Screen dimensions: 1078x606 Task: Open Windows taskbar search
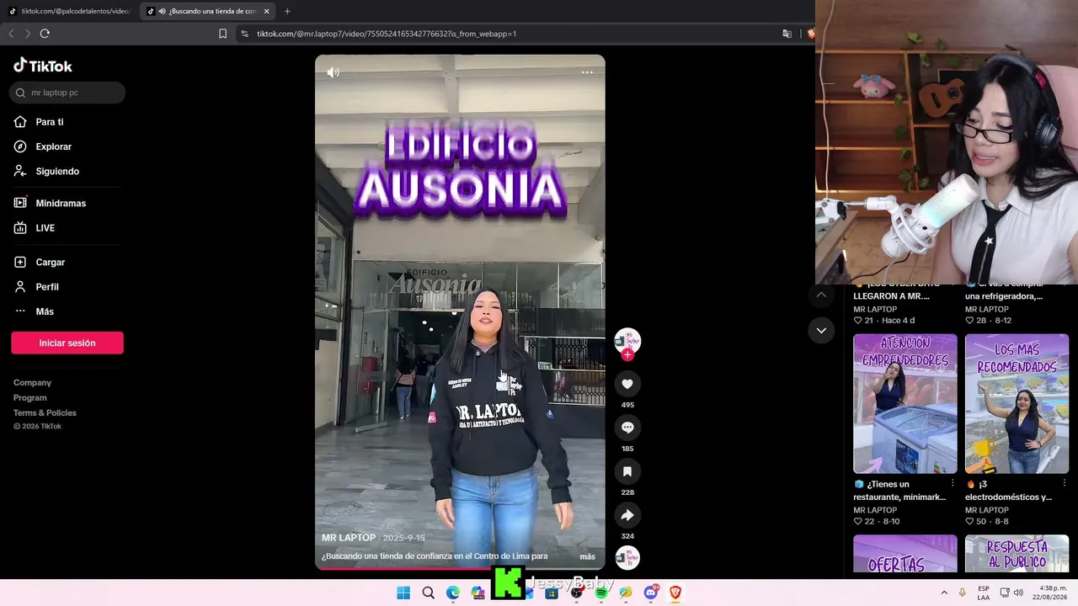click(428, 593)
